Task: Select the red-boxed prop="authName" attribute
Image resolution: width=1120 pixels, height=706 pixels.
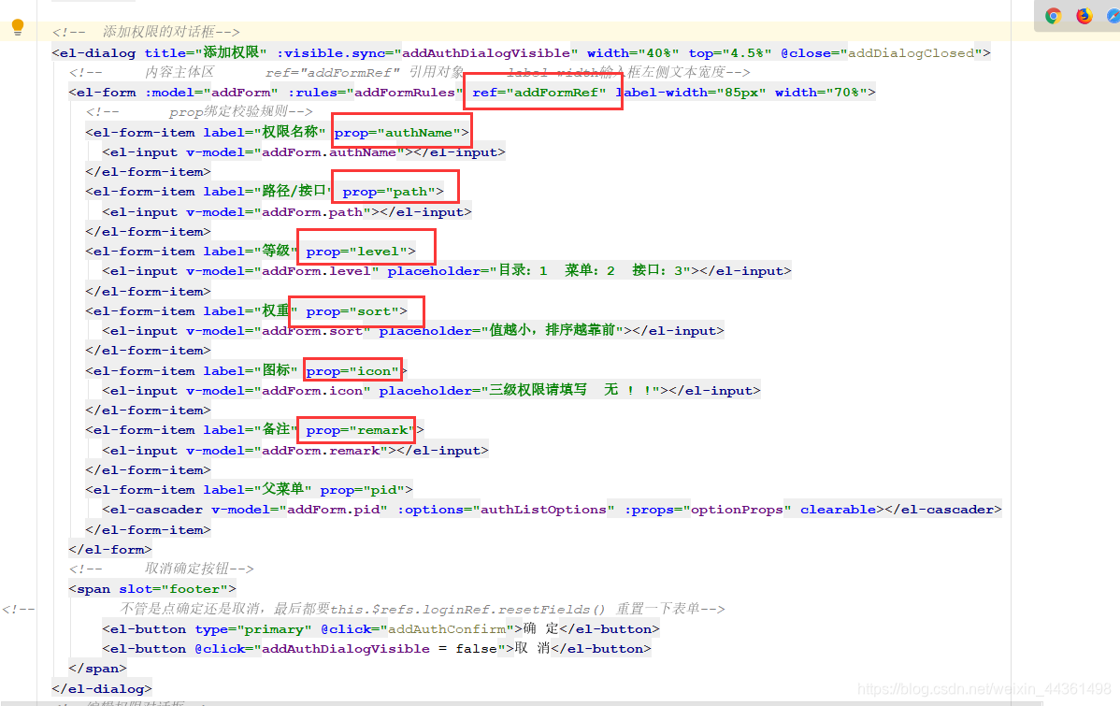Action: coord(400,132)
